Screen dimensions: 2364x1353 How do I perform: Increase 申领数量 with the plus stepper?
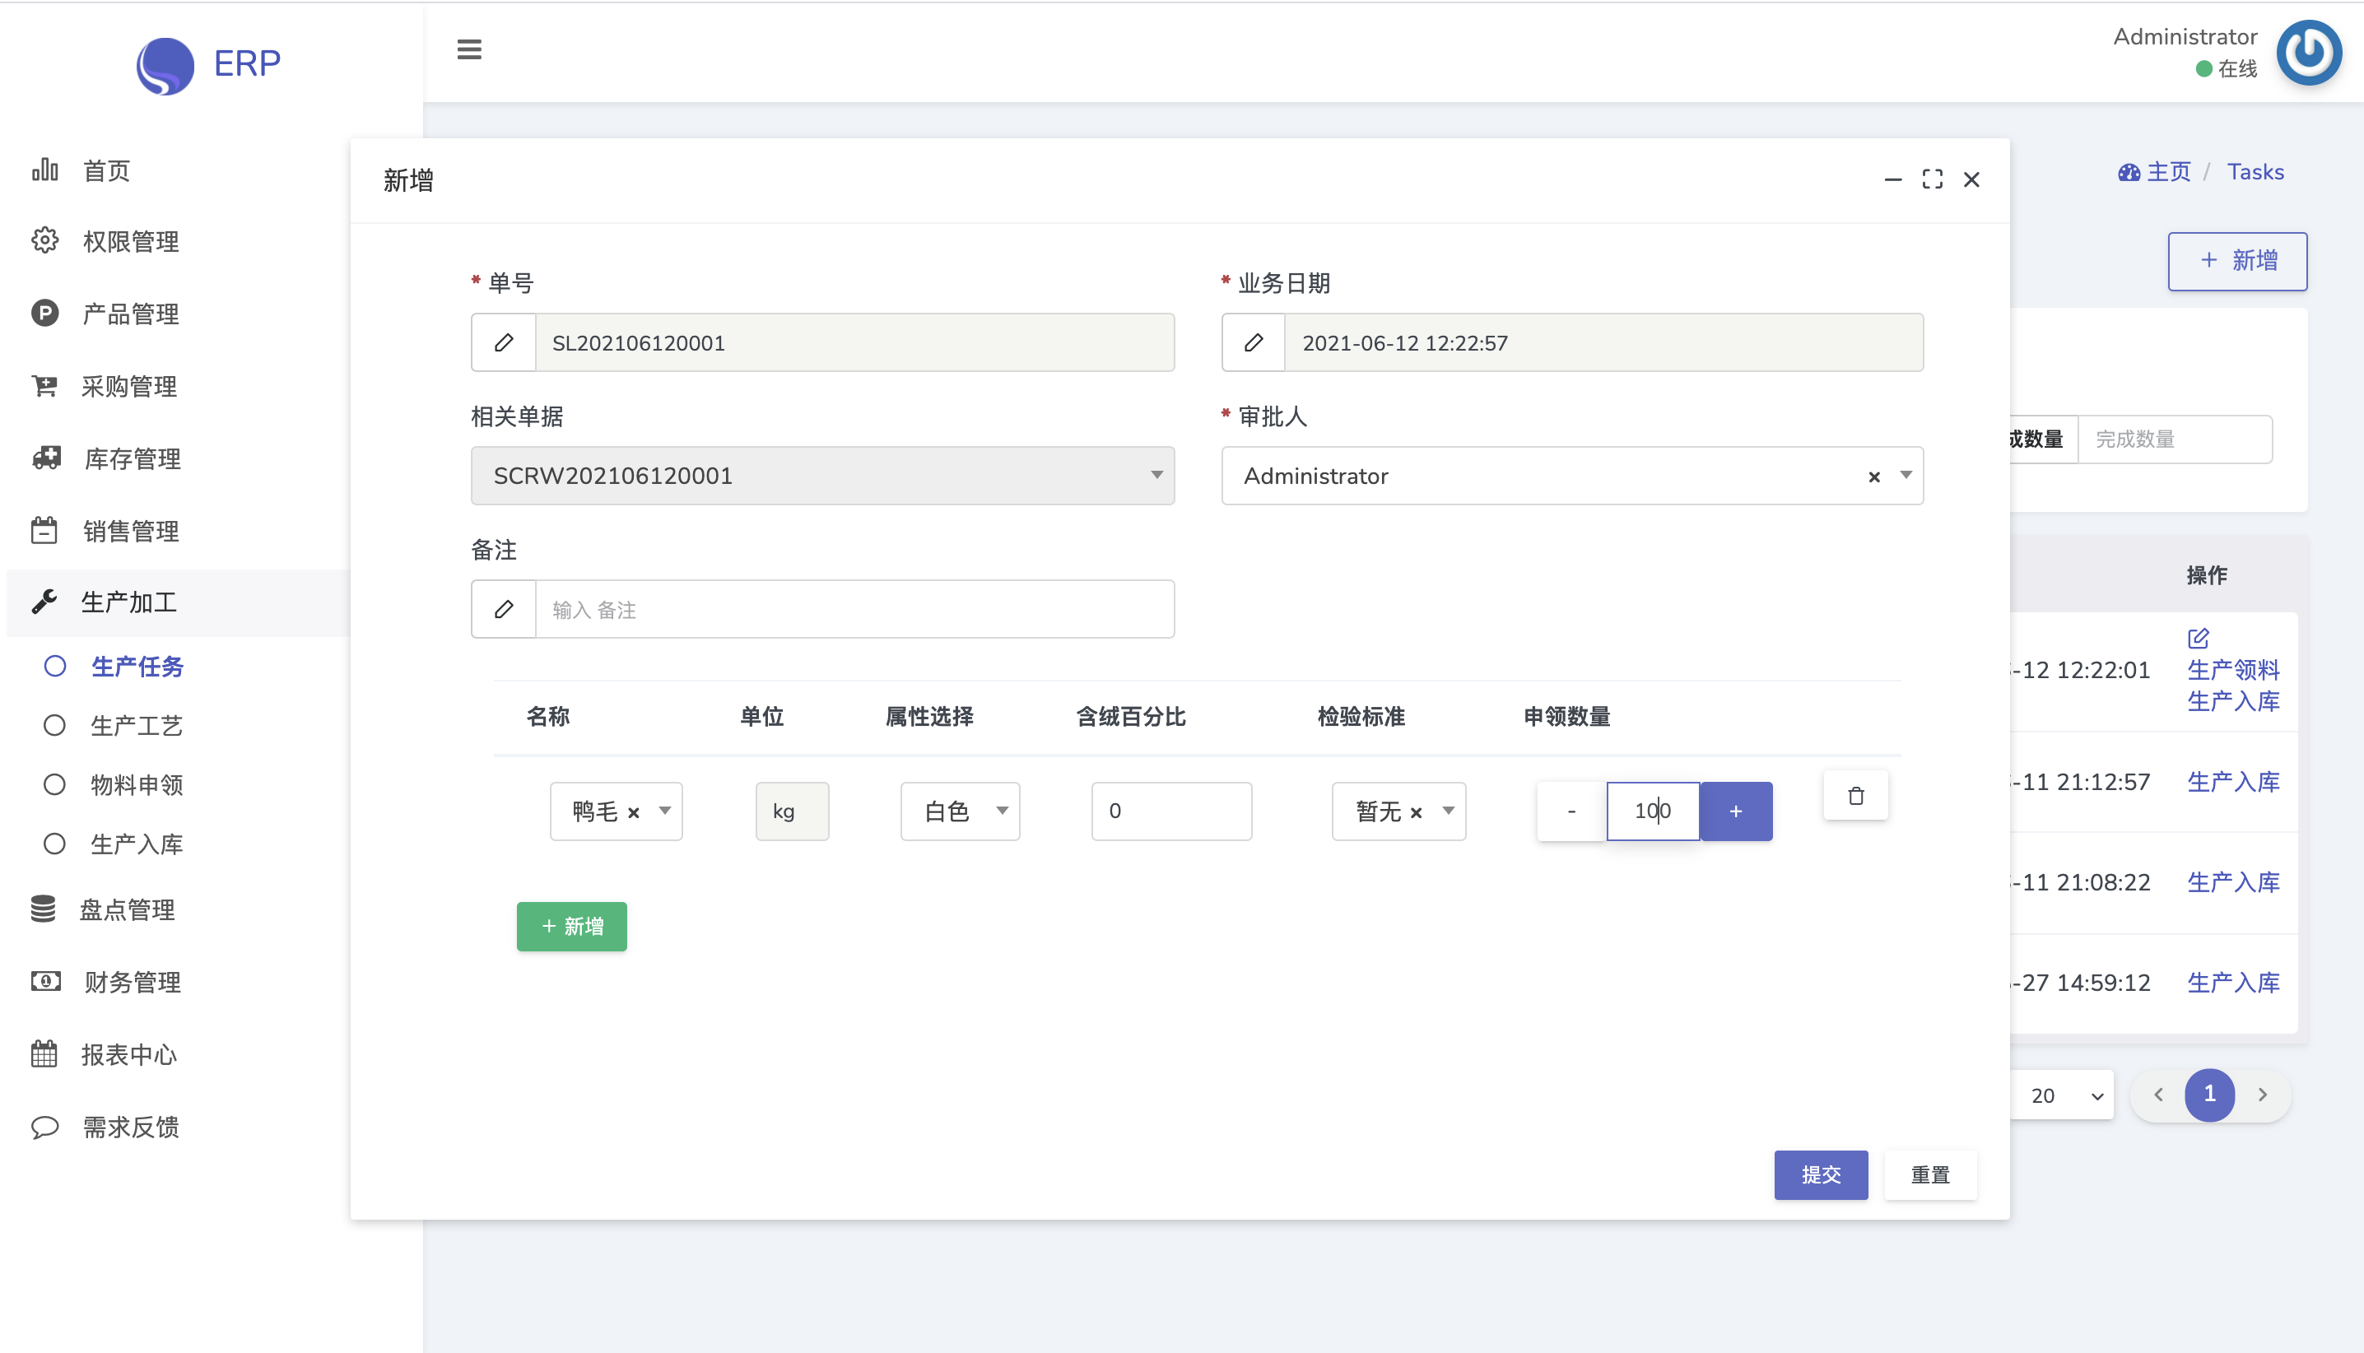click(x=1736, y=811)
